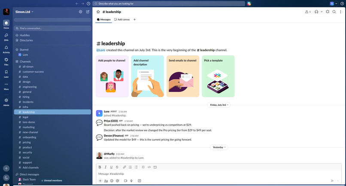Toggle underline formatting

(111, 167)
